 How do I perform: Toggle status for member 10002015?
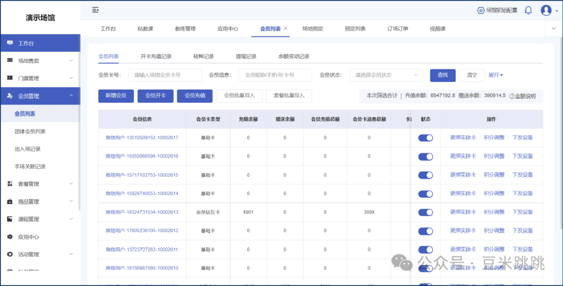pyautogui.click(x=425, y=175)
